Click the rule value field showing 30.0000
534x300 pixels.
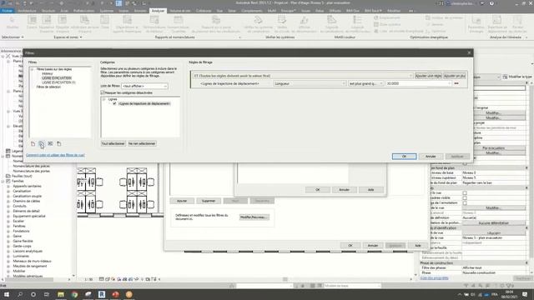[418, 83]
